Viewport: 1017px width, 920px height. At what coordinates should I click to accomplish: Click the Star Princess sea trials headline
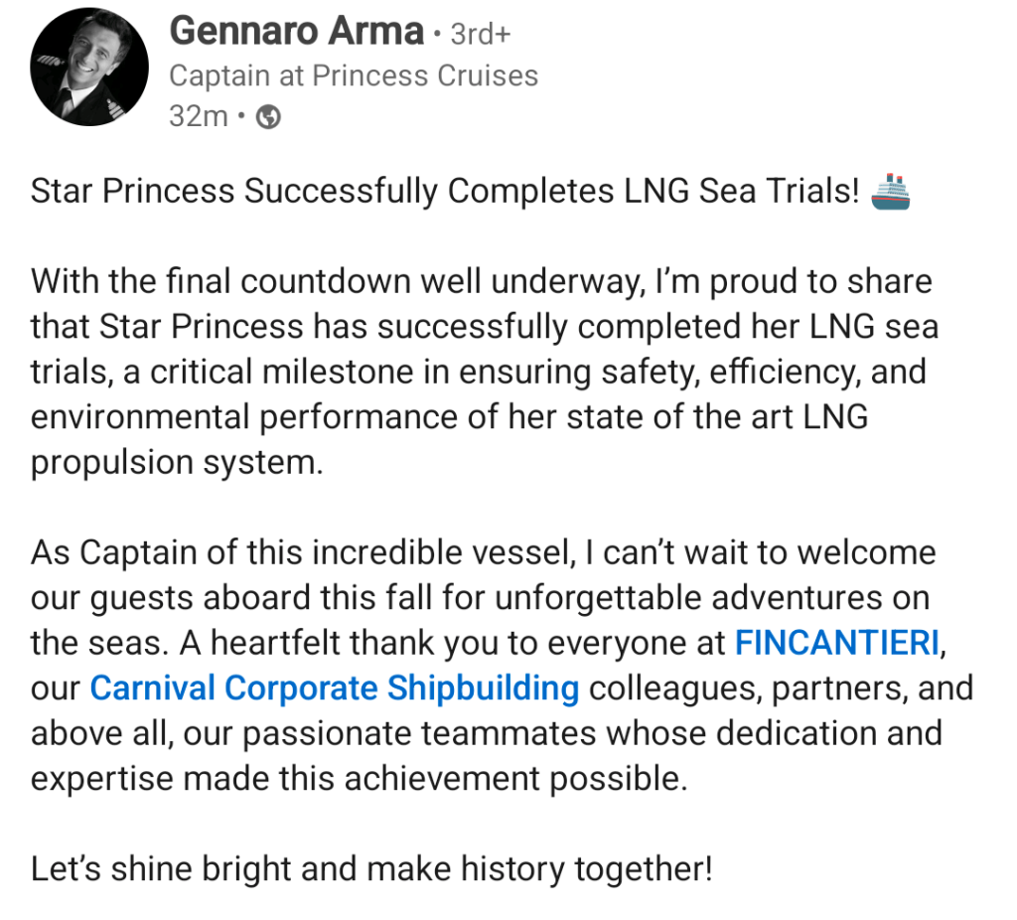click(x=444, y=191)
